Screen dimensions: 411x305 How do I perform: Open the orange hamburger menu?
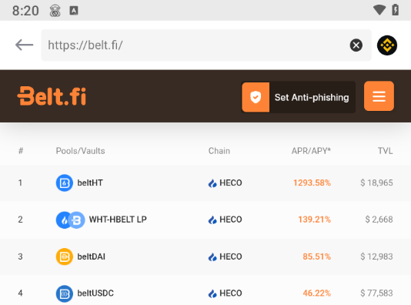(x=379, y=96)
